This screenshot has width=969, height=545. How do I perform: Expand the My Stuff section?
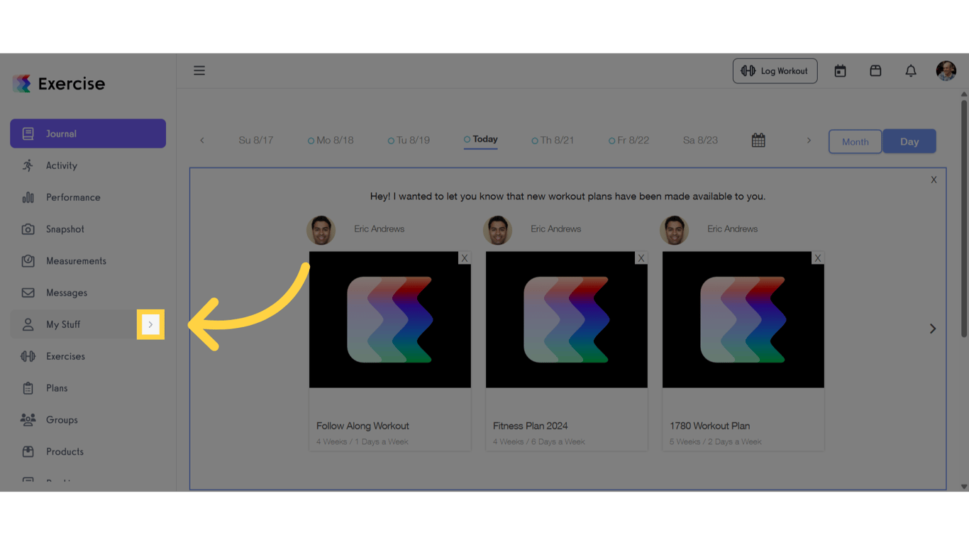(150, 324)
